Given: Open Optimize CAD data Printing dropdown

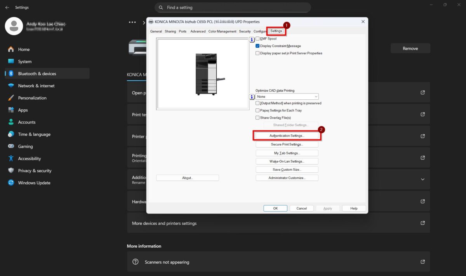Looking at the screenshot, I should 287,97.
